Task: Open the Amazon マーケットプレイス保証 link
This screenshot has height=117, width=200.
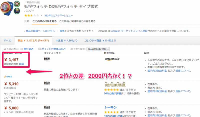Action: pos(129,31)
